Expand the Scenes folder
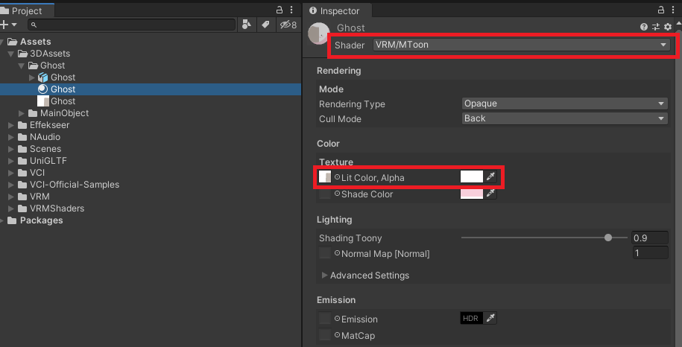The height and width of the screenshot is (347, 682). coord(11,149)
